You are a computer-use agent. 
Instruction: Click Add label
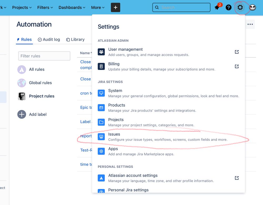[38, 114]
